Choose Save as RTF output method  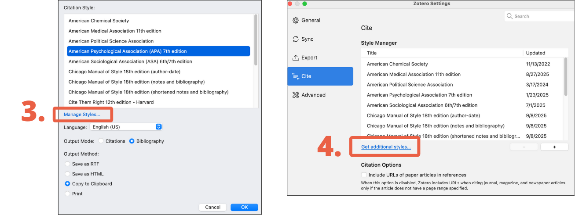coord(67,164)
